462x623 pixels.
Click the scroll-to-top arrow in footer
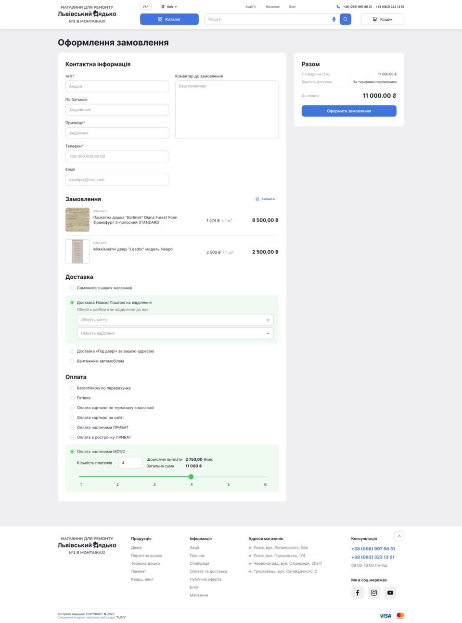tap(399, 536)
